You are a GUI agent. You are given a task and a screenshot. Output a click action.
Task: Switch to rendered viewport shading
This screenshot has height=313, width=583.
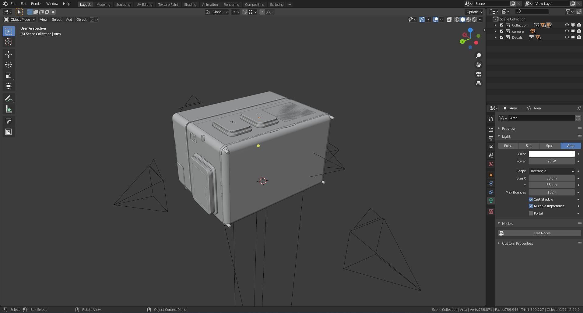[x=474, y=20]
